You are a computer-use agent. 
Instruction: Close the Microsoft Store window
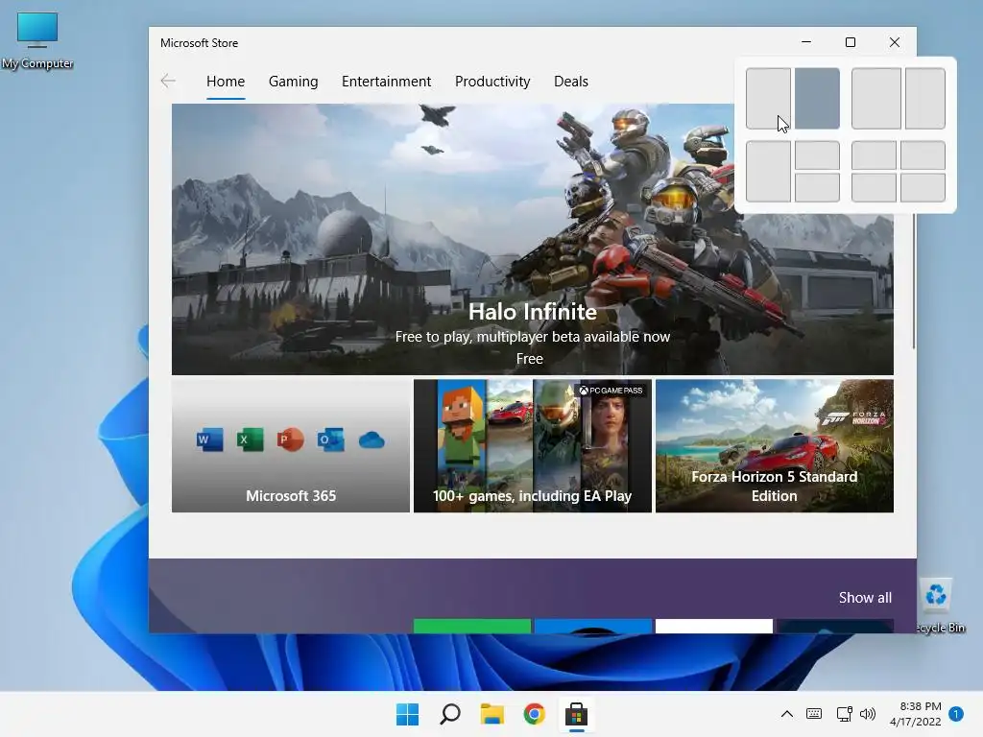click(895, 42)
